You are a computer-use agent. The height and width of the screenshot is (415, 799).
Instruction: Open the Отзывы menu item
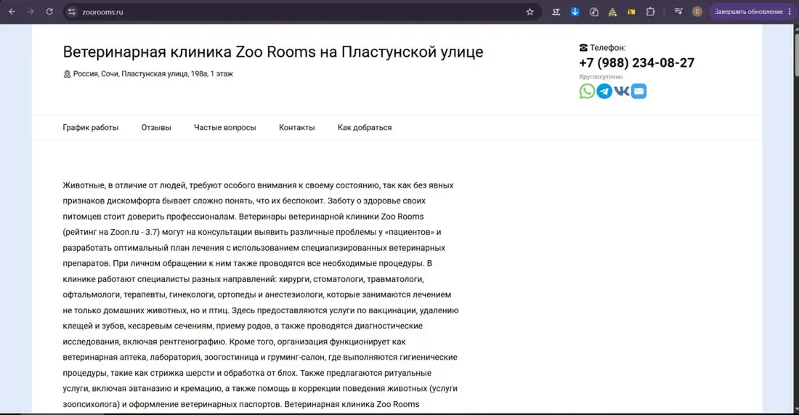coord(156,127)
